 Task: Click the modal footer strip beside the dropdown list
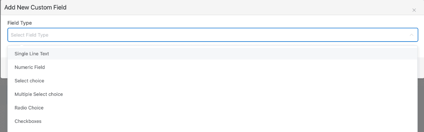click(x=421, y=68)
